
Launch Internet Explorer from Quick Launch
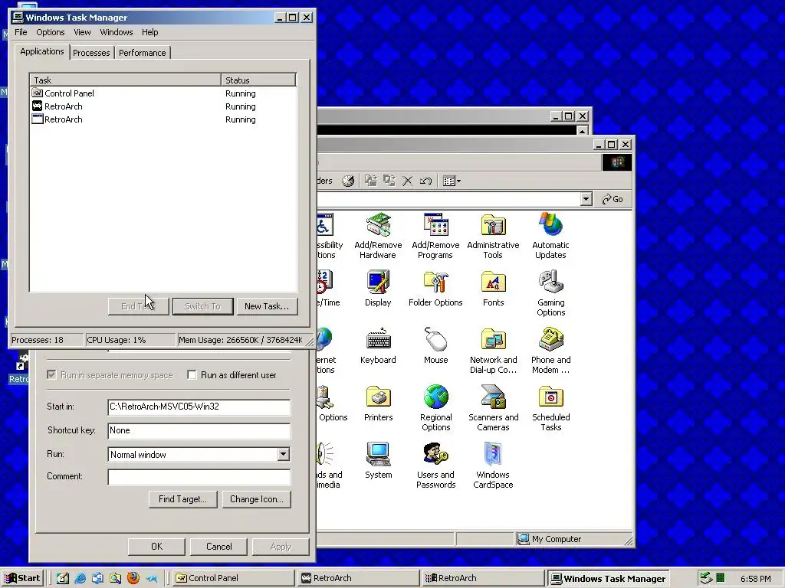tap(80, 579)
